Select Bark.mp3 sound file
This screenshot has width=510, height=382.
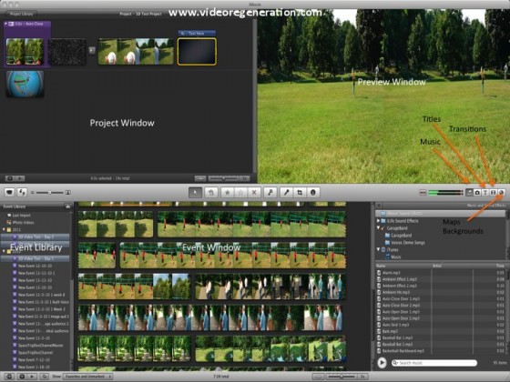pos(440,331)
